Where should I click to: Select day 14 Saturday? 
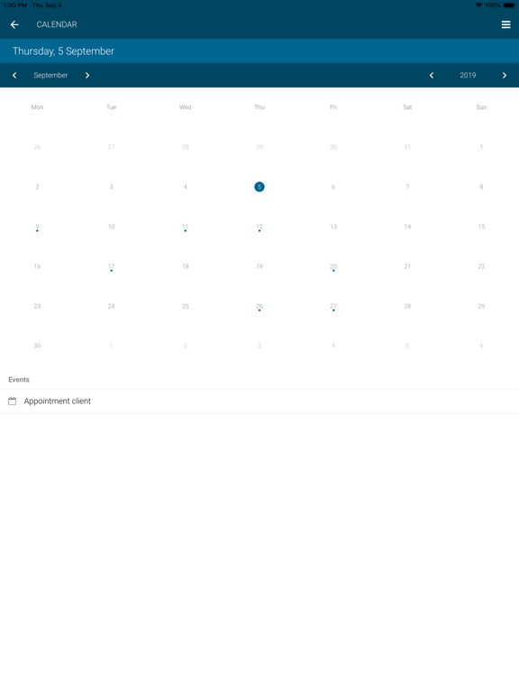pyautogui.click(x=407, y=226)
